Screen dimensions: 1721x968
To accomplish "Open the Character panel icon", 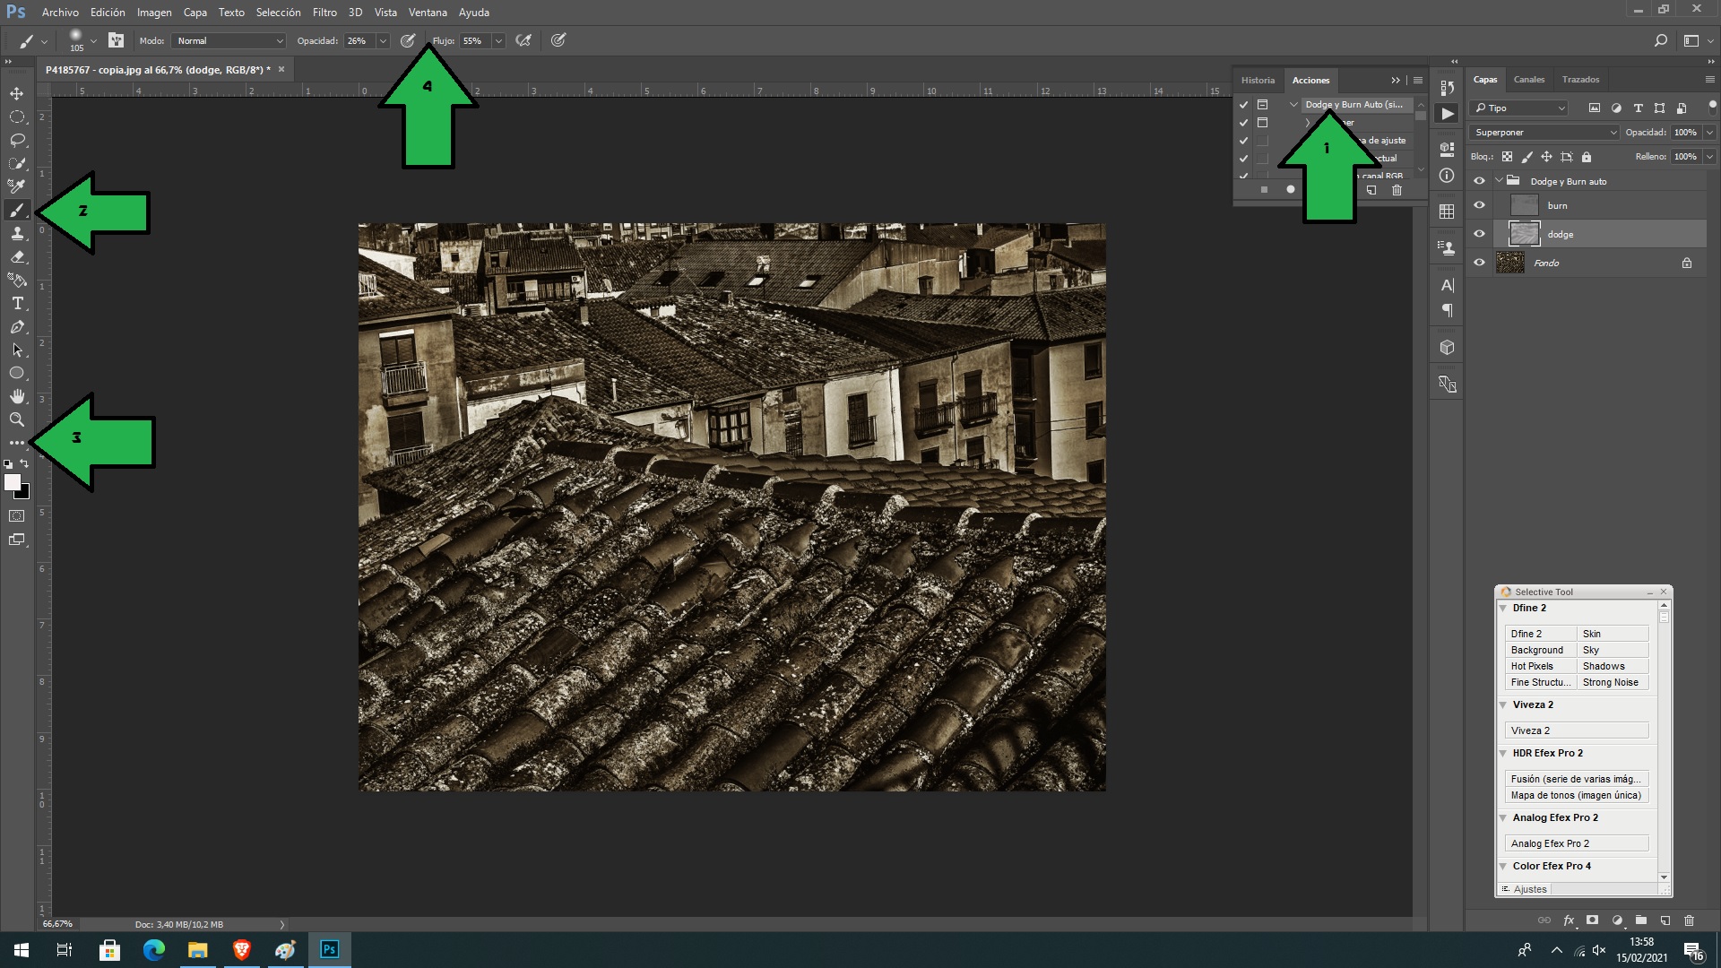I will (1447, 286).
